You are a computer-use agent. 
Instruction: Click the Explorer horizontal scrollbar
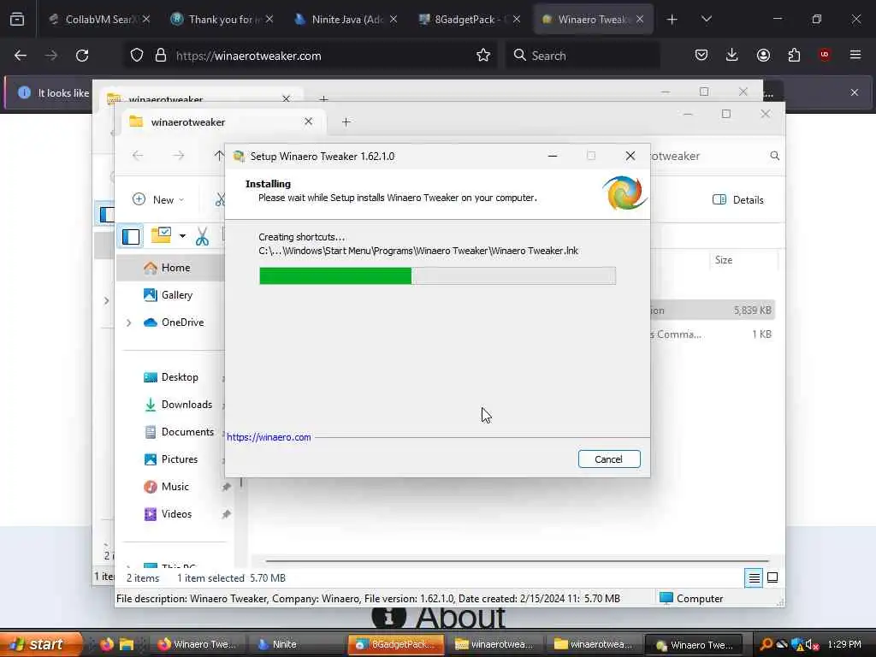pyautogui.click(x=517, y=560)
